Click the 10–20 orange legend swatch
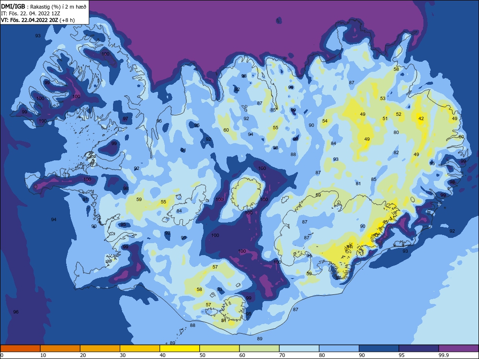 click(x=60, y=348)
